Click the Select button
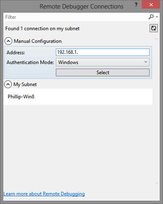The width and height of the screenshot is (163, 204). click(103, 73)
